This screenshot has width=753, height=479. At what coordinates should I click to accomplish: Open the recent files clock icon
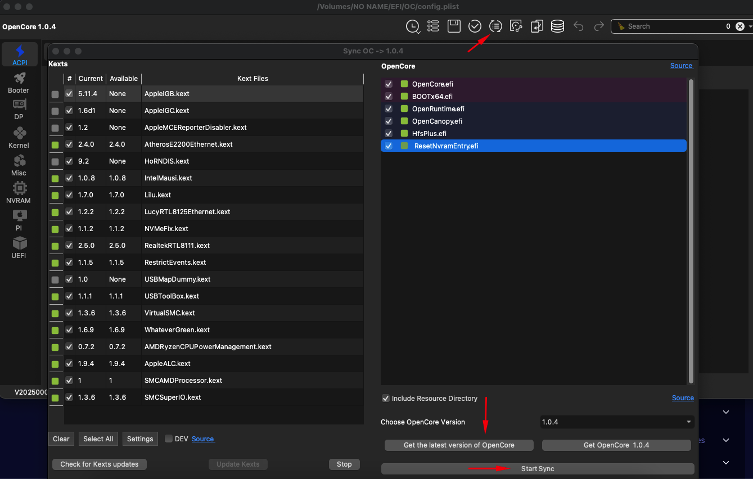[x=413, y=26]
